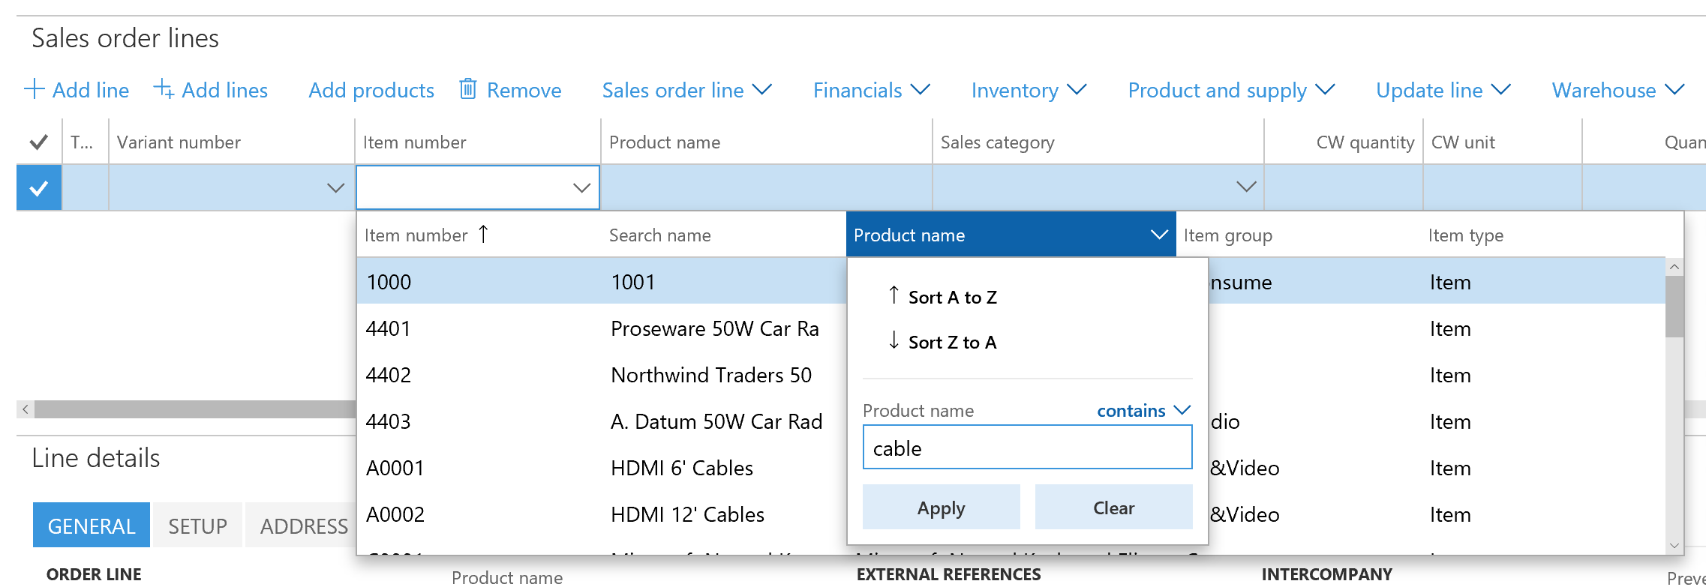Toggle the select-all checkmark in grid header
The width and height of the screenshot is (1706, 587).
click(39, 142)
